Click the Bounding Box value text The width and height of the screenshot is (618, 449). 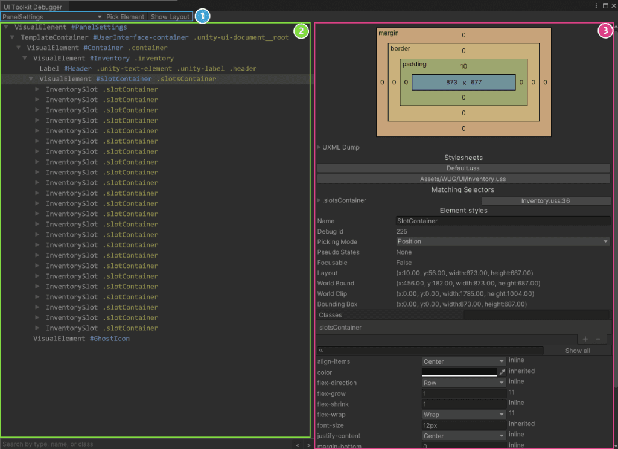coord(462,304)
